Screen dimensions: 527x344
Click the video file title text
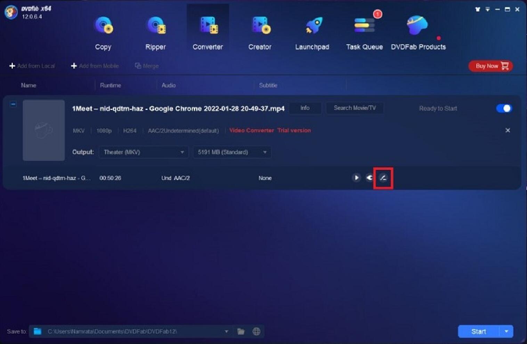click(178, 108)
